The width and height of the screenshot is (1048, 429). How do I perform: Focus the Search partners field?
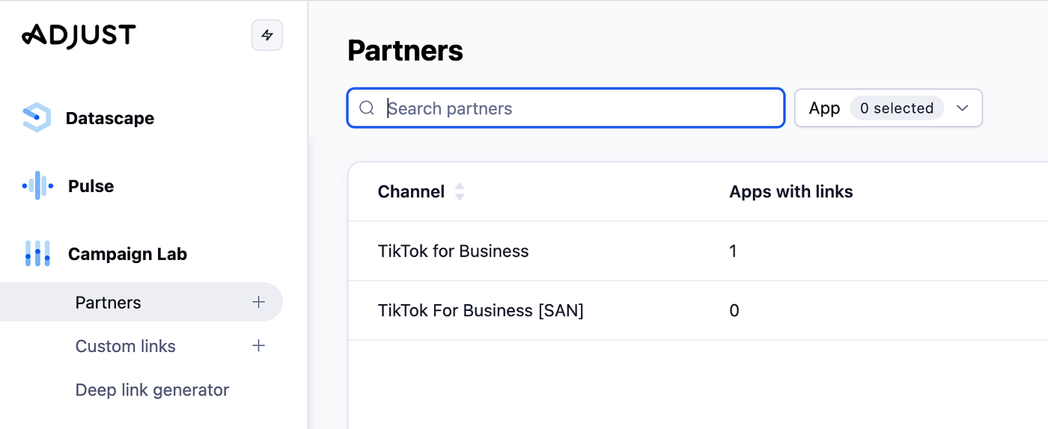pos(566,108)
